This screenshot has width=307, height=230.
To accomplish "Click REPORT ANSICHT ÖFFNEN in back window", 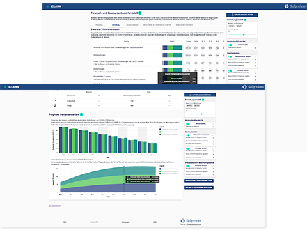I will 242,15.
